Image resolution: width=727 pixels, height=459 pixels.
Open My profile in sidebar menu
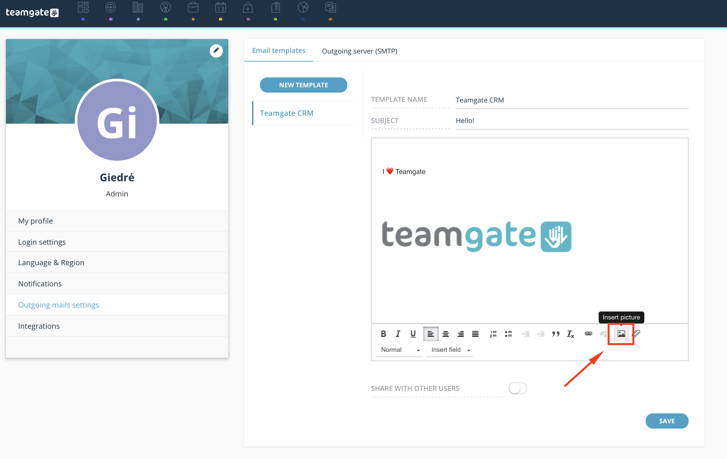(x=117, y=221)
